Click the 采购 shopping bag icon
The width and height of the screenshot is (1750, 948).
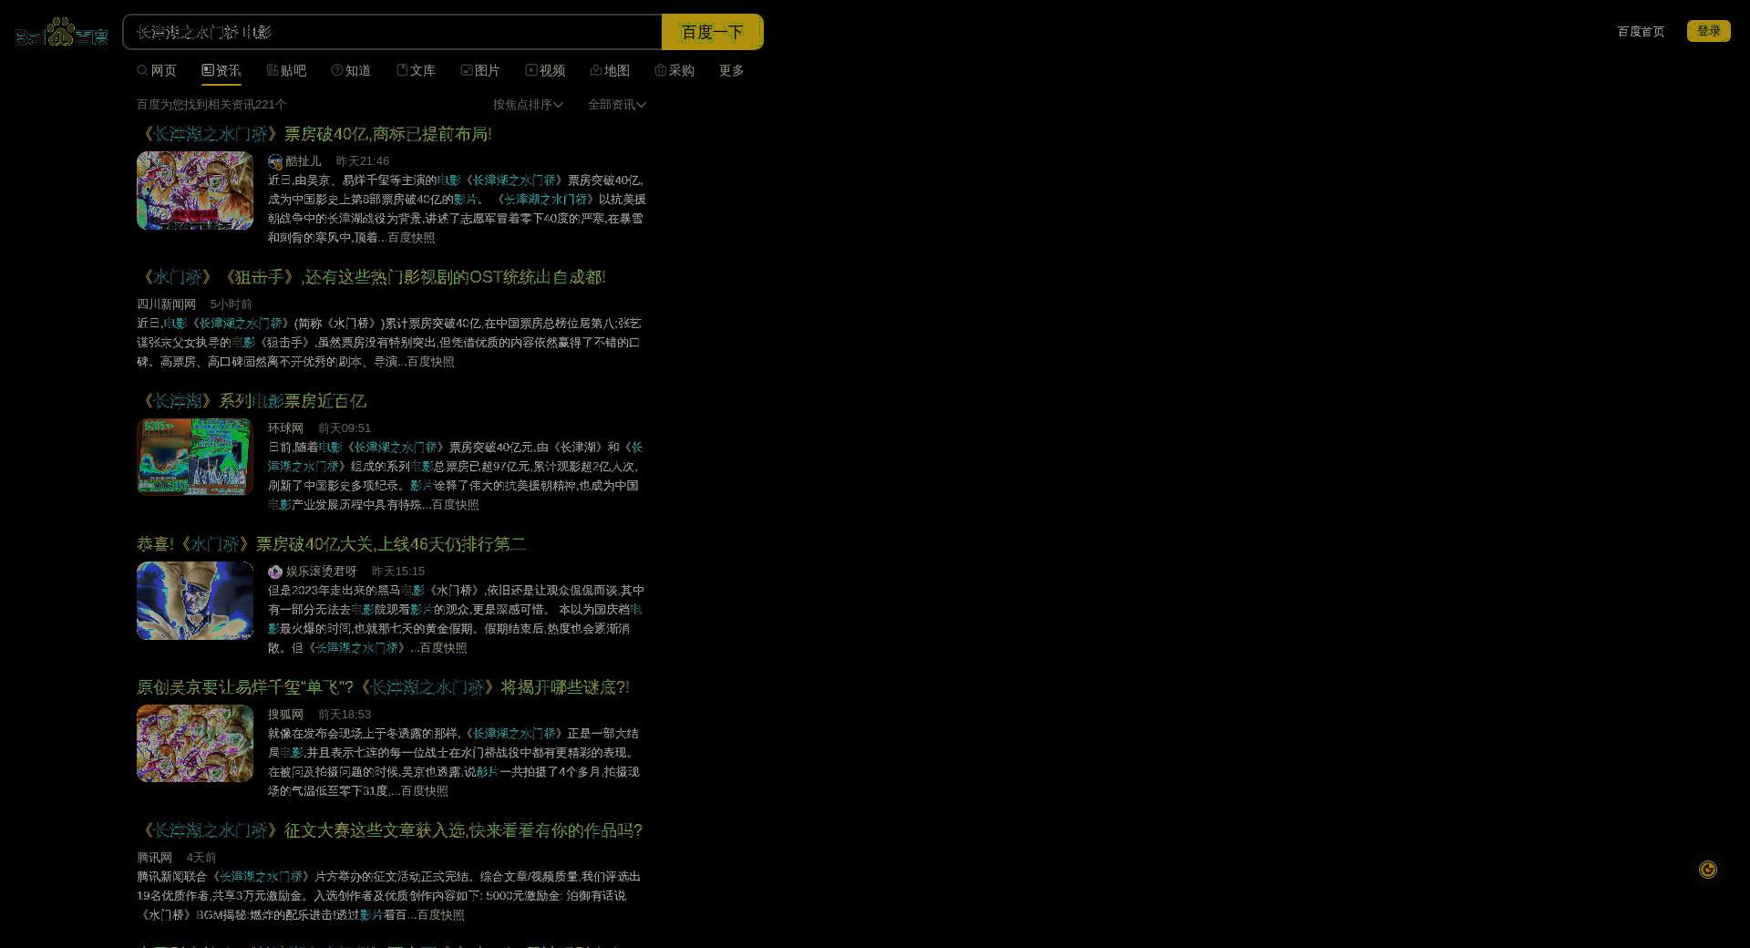click(661, 70)
